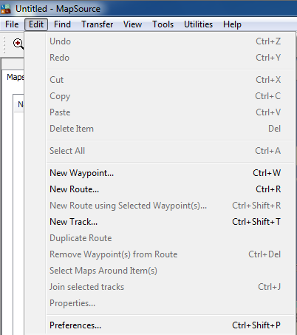Open the View menu

pos(132,24)
